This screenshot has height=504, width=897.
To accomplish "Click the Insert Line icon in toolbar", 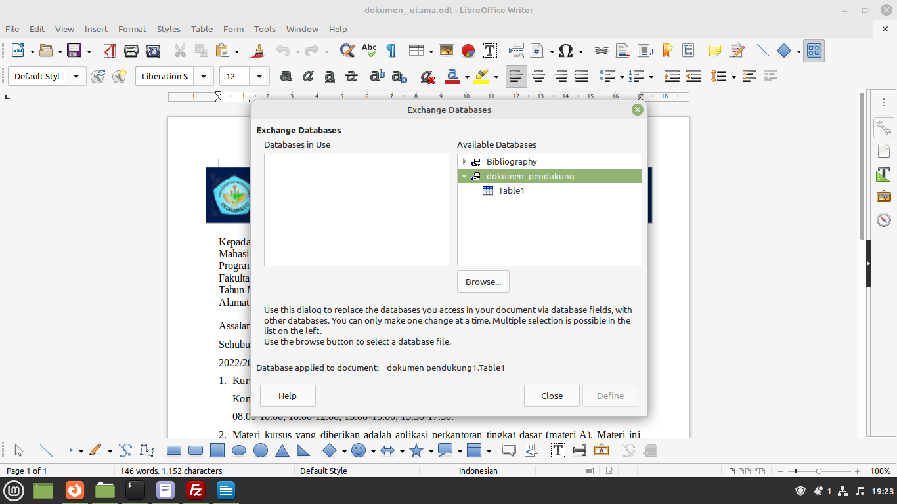I will (763, 51).
